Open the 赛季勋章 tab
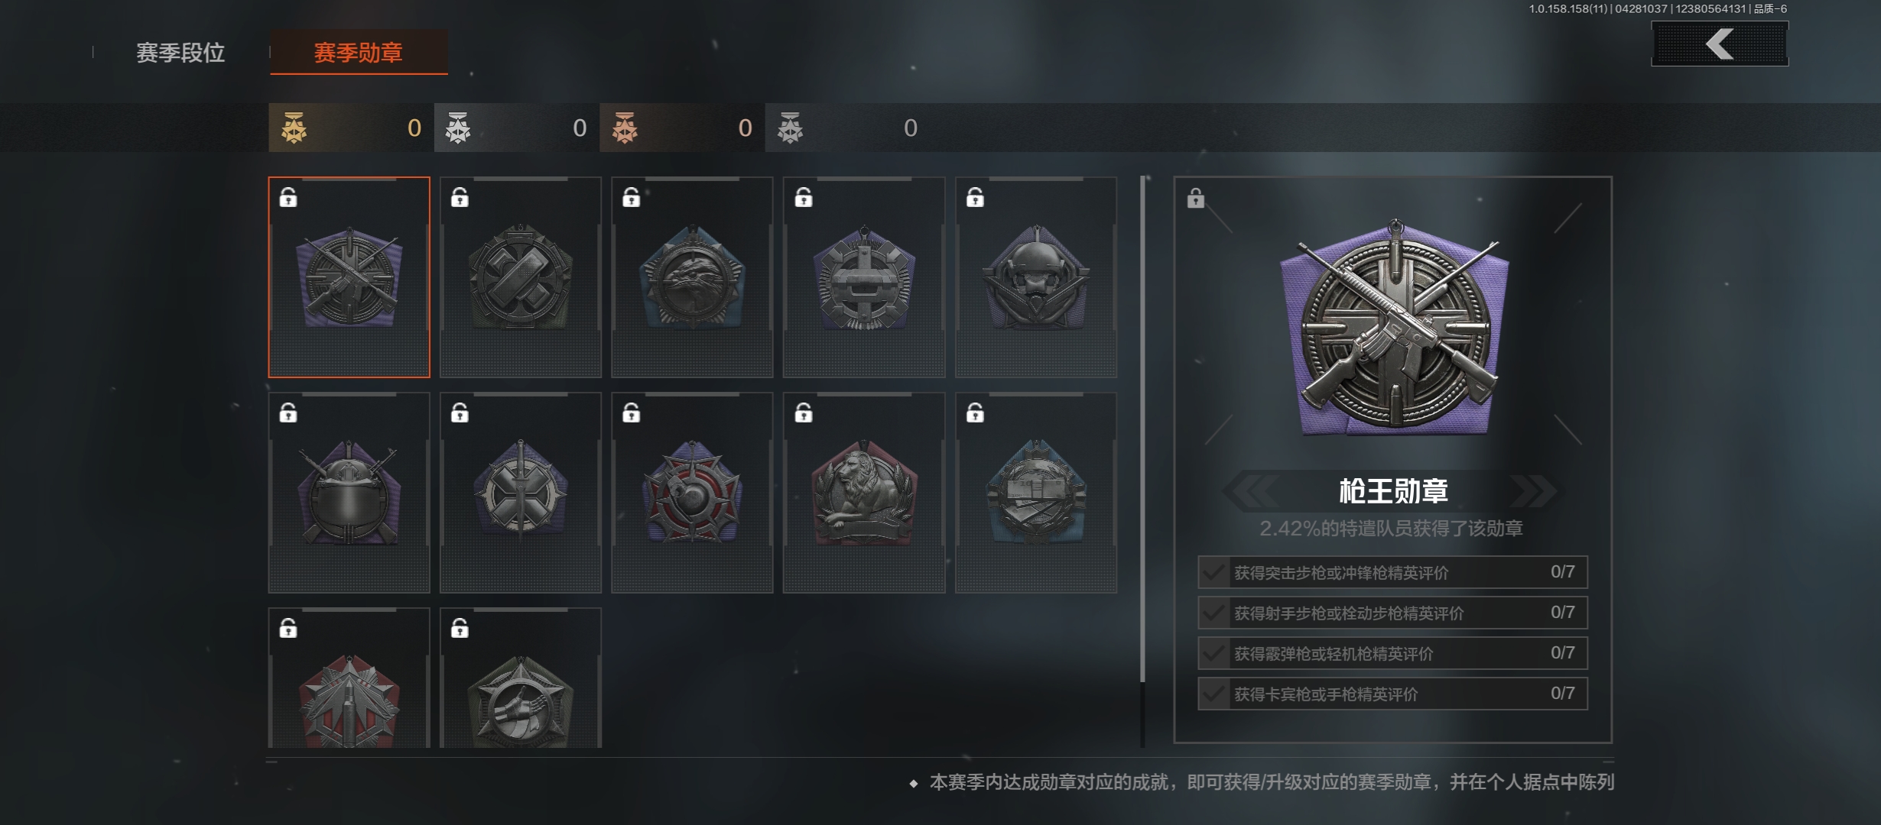 point(359,52)
